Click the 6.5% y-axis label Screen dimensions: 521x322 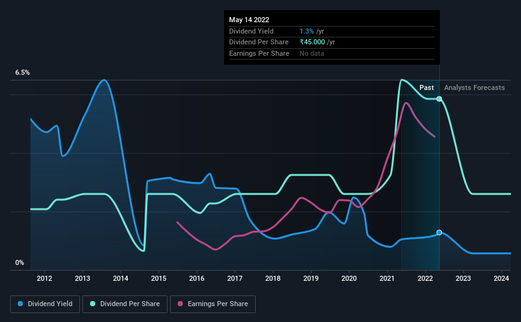[x=23, y=73]
